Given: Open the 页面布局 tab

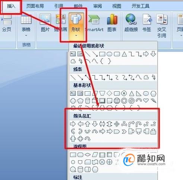Looking at the screenshot, I should (35, 6).
